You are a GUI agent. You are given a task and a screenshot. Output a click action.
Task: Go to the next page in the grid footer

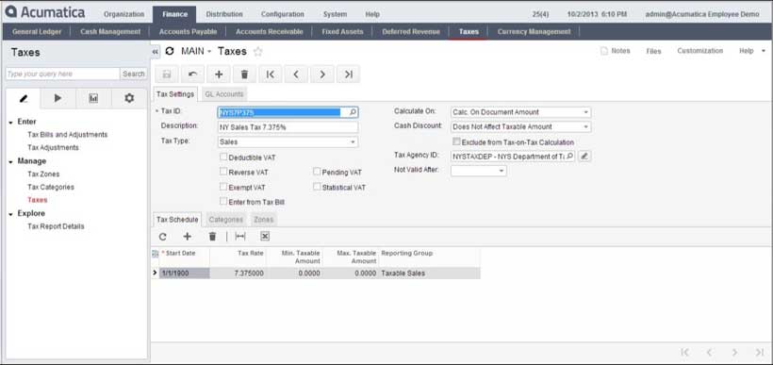[734, 352]
